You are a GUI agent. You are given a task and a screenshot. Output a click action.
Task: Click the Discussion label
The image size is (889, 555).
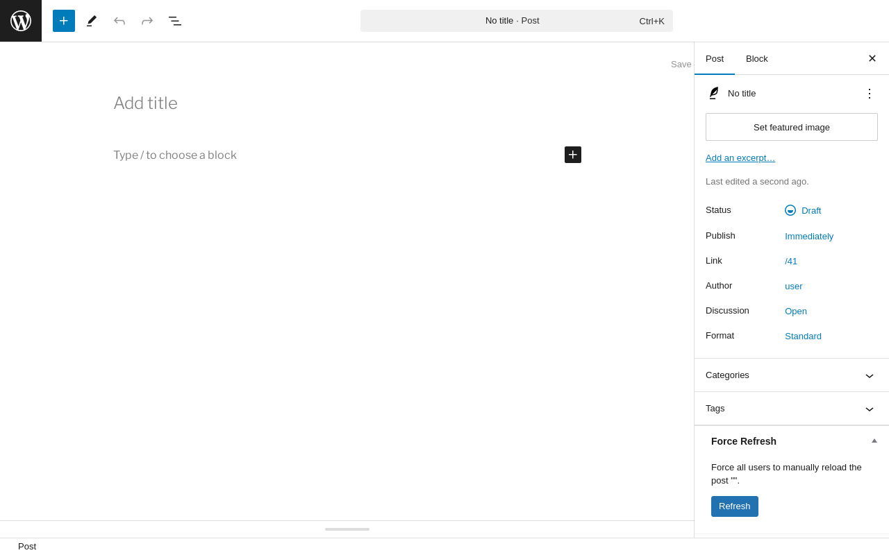pyautogui.click(x=727, y=311)
